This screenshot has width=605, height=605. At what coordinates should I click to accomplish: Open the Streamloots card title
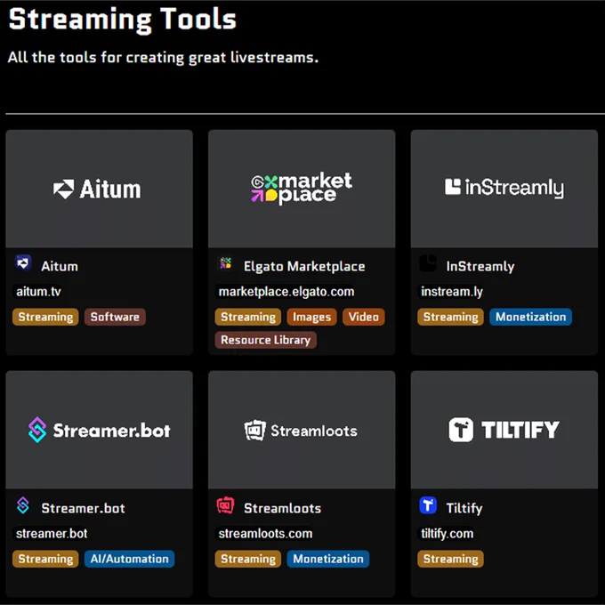(282, 508)
